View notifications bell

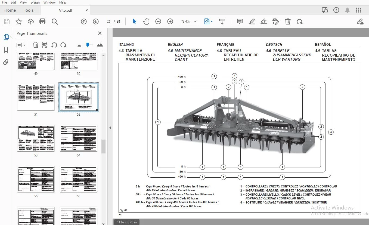pos(347,10)
